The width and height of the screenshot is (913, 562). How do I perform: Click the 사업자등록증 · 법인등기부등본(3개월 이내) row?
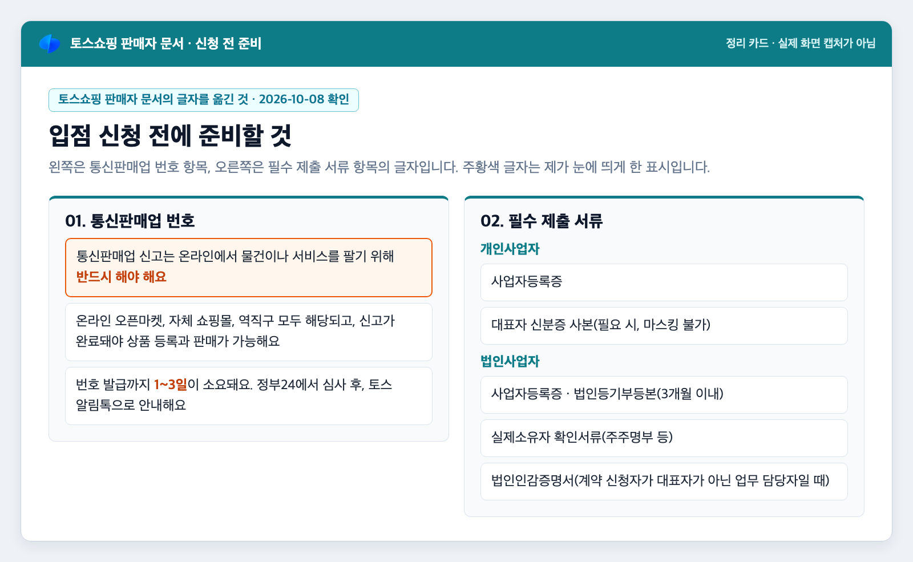point(664,395)
